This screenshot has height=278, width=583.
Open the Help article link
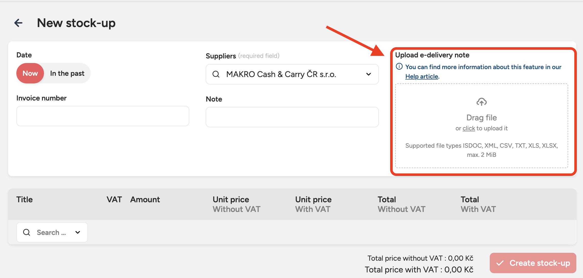[422, 77]
